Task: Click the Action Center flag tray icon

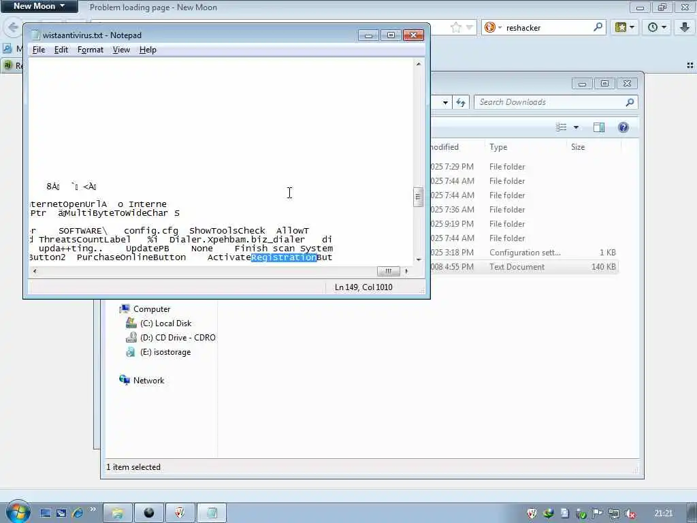Action: 598,513
